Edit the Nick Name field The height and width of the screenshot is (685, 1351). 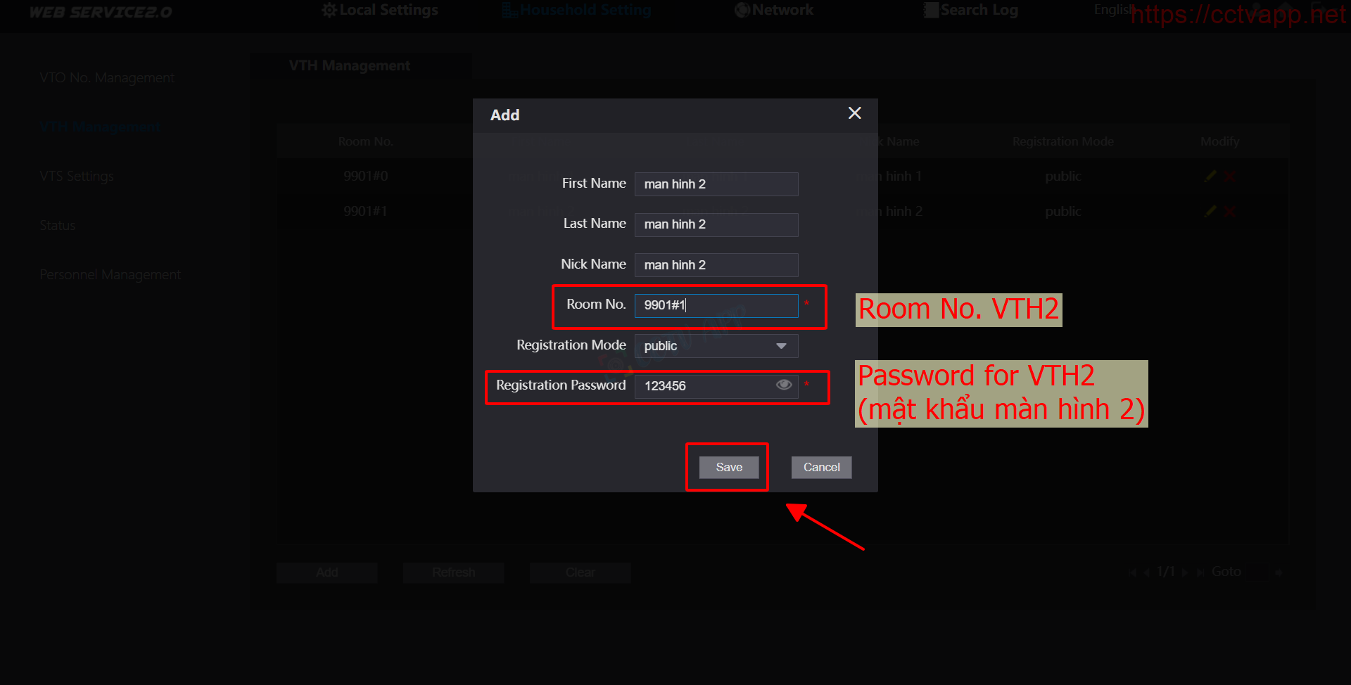(x=716, y=265)
